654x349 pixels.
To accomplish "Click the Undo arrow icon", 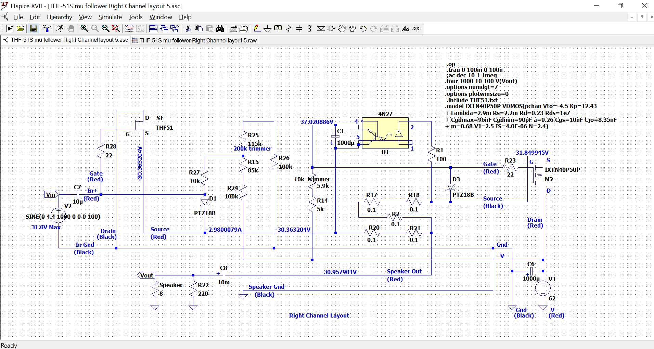I will (363, 29).
